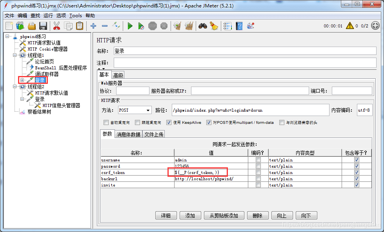384x232 pixels.
Task: Click the binoculars Search icon
Action: point(202,26)
